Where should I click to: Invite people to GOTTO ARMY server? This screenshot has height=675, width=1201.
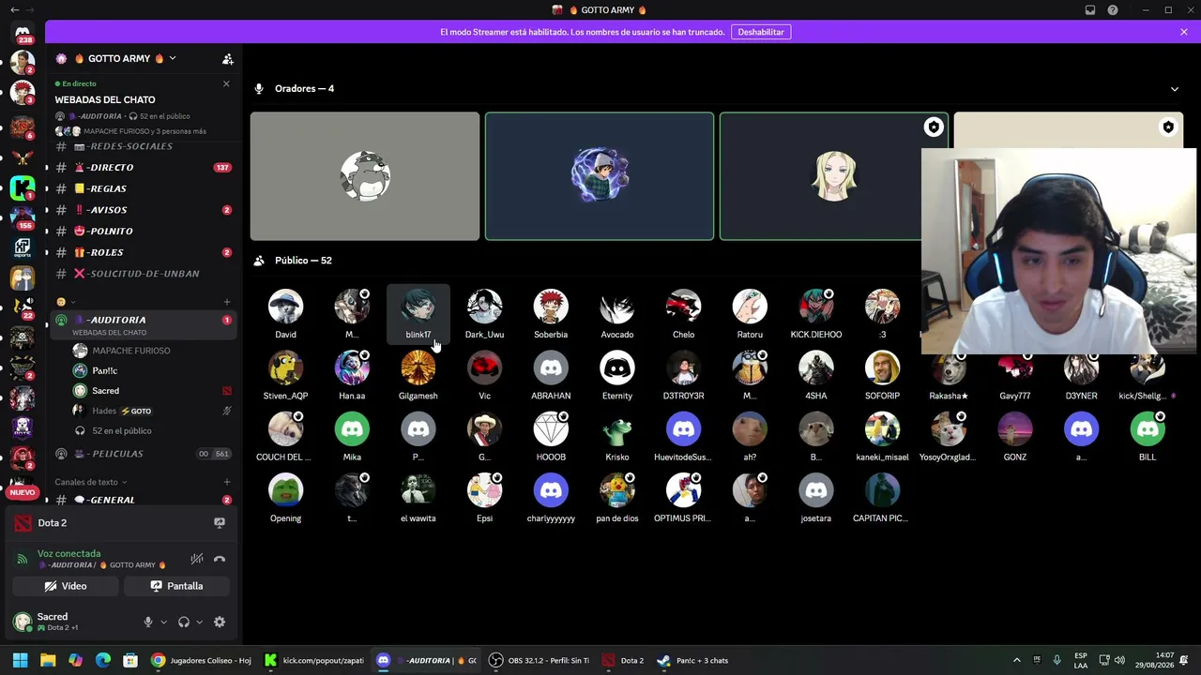point(227,59)
